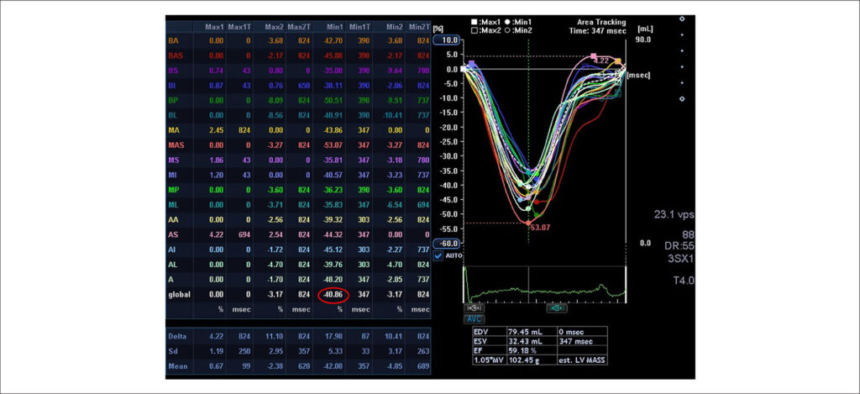Select the BA segment row label

[173, 40]
